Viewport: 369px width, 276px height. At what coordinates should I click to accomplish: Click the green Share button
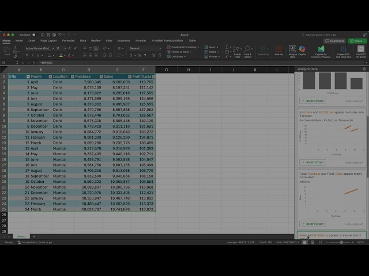(x=357, y=41)
